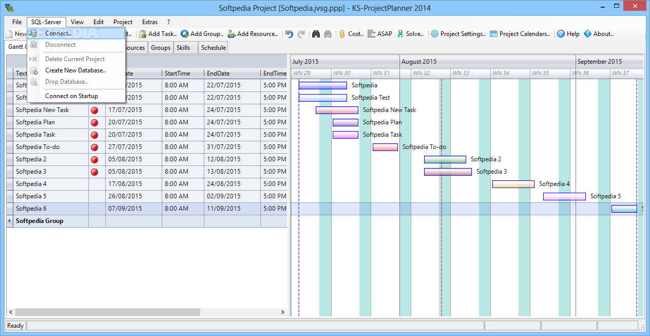Switch to the Schedule tab
Screen dimensions: 650x336
213,48
